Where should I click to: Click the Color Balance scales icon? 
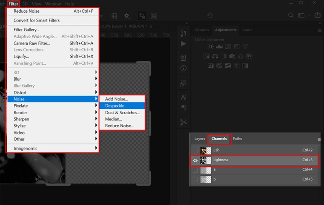tap(215, 56)
